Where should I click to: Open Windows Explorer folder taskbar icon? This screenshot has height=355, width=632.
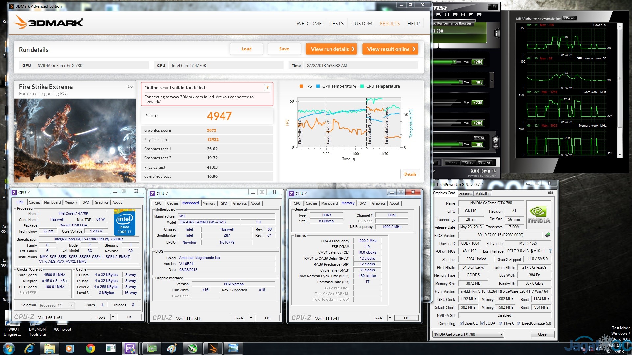(x=49, y=348)
